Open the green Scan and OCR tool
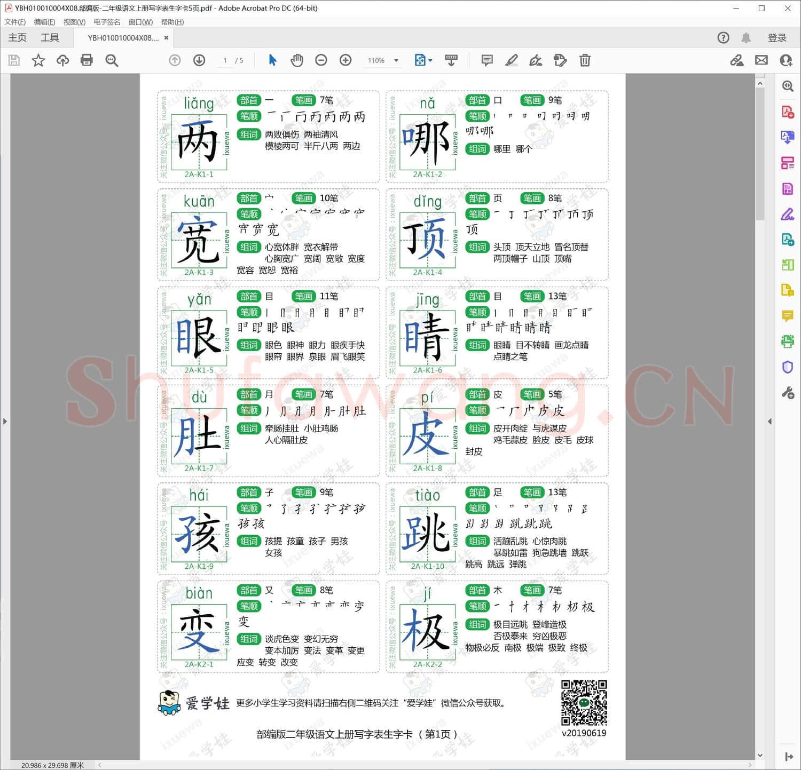The image size is (801, 770). pos(788,342)
